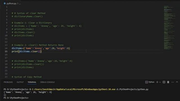180x101 pixels.
Task: Click commented print(dicItems) on line 20
Action: 23,67
